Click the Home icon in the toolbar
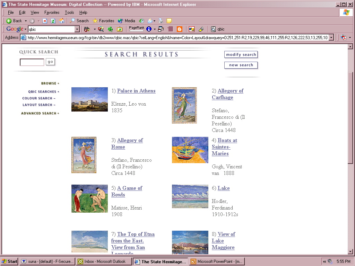Image resolution: width=355 pixels, height=266 pixels. click(x=62, y=21)
